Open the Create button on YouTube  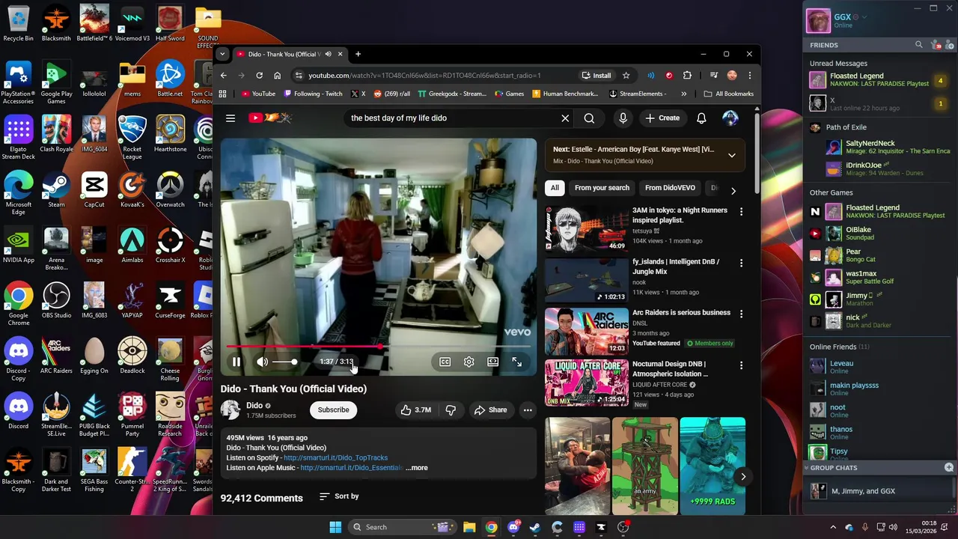662,118
